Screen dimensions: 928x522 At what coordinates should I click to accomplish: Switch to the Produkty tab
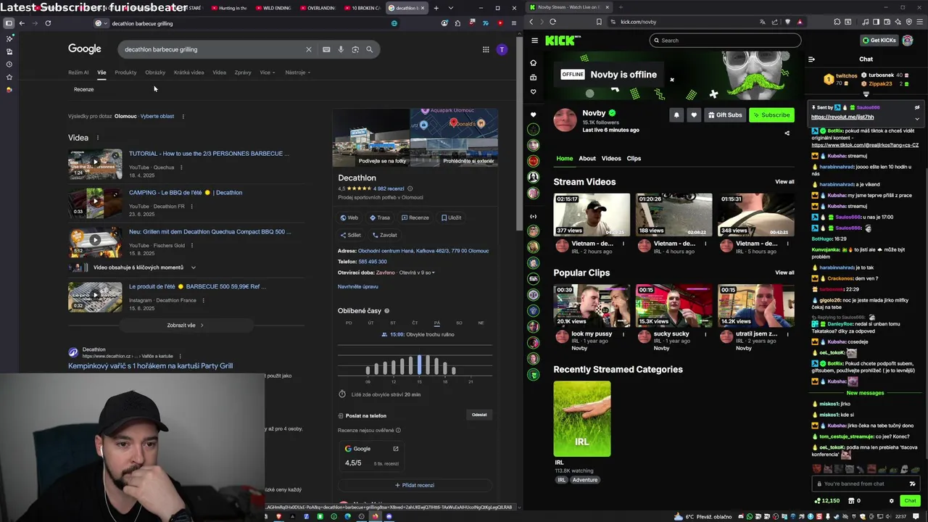coord(125,72)
